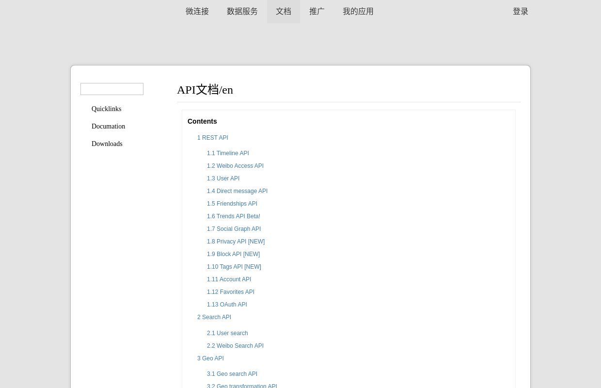
Task: Open Quicklinks in the sidebar
Action: [x=107, y=109]
